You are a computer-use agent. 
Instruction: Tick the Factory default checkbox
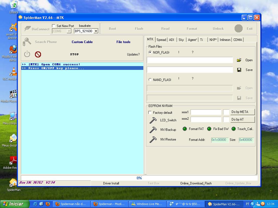[x=150, y=112]
